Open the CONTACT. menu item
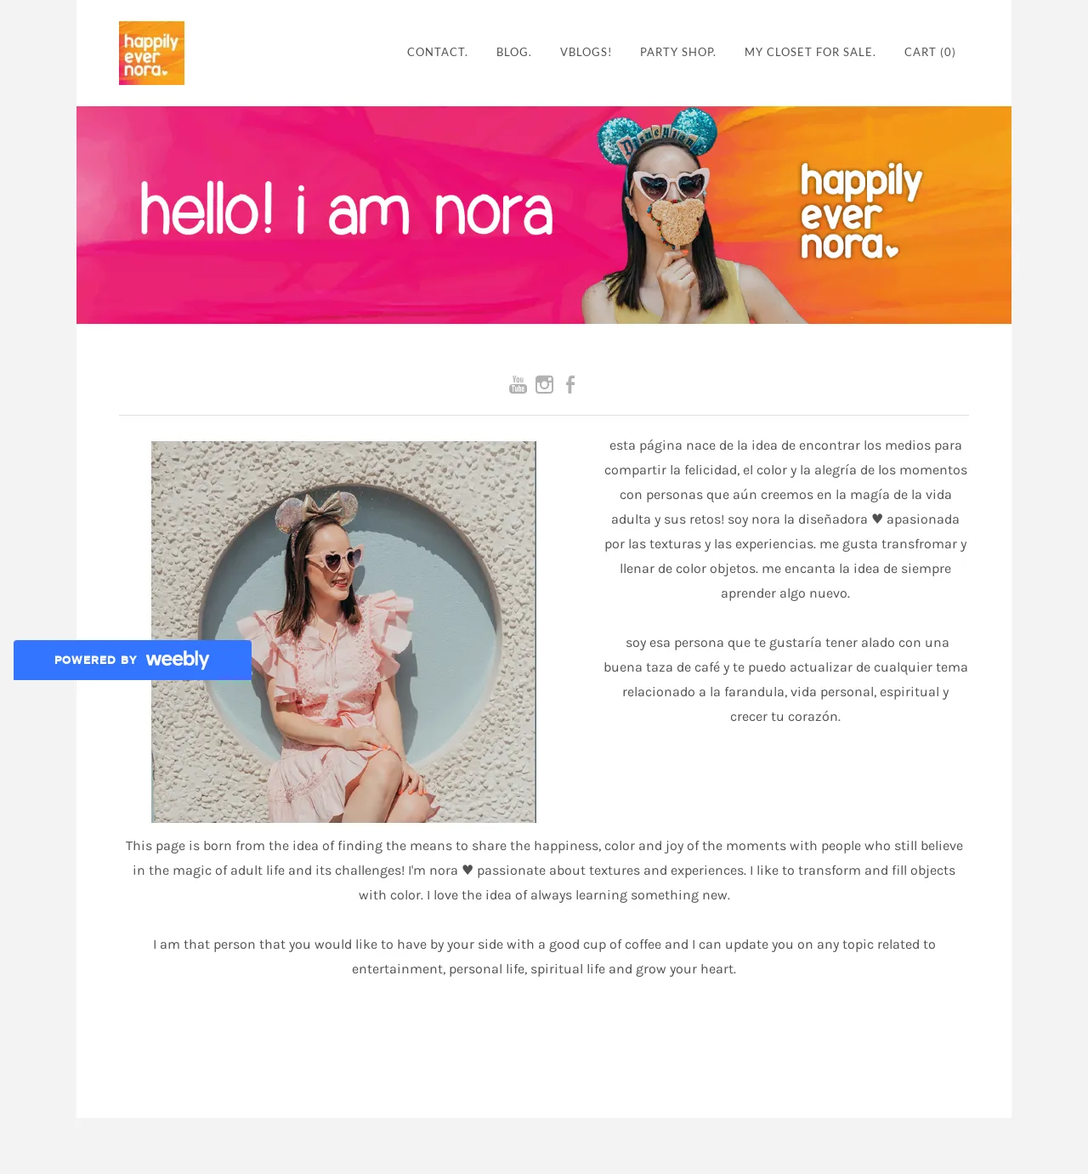 click(437, 52)
